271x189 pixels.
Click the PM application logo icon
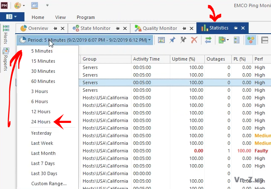(x=4, y=5)
